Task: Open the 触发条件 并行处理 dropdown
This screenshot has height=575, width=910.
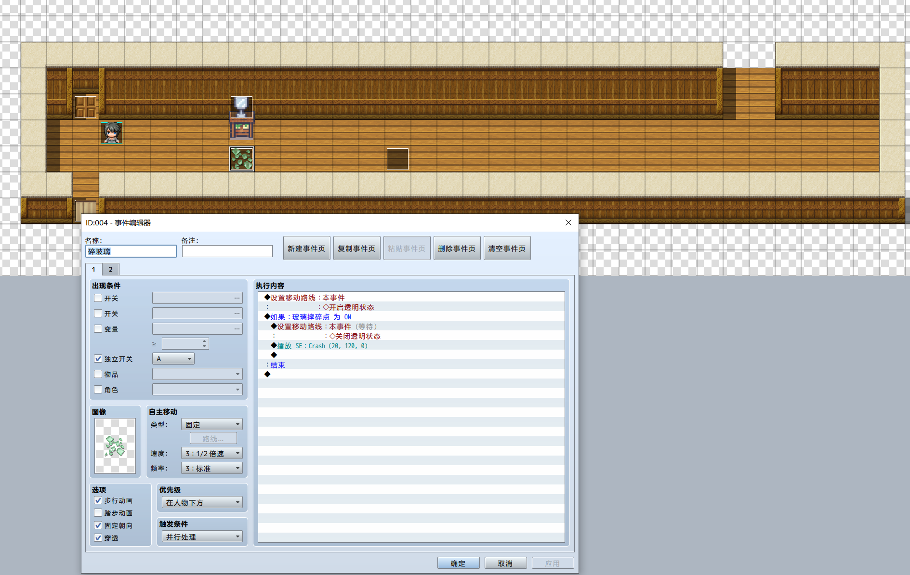Action: tap(202, 536)
